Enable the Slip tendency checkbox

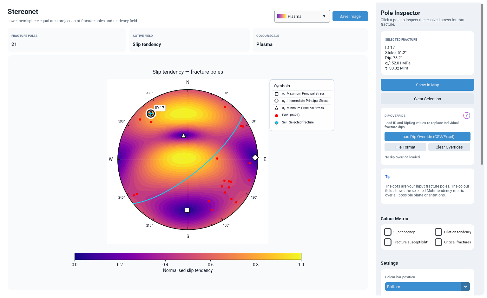pos(388,232)
